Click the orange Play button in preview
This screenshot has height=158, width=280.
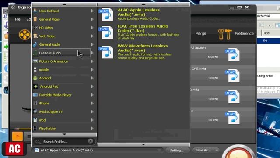pos(17,136)
